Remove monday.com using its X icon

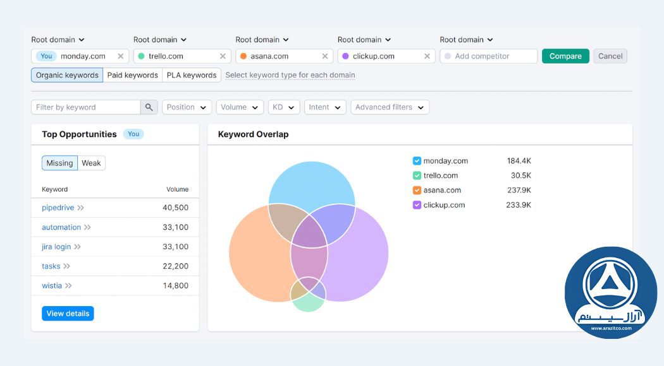[122, 56]
